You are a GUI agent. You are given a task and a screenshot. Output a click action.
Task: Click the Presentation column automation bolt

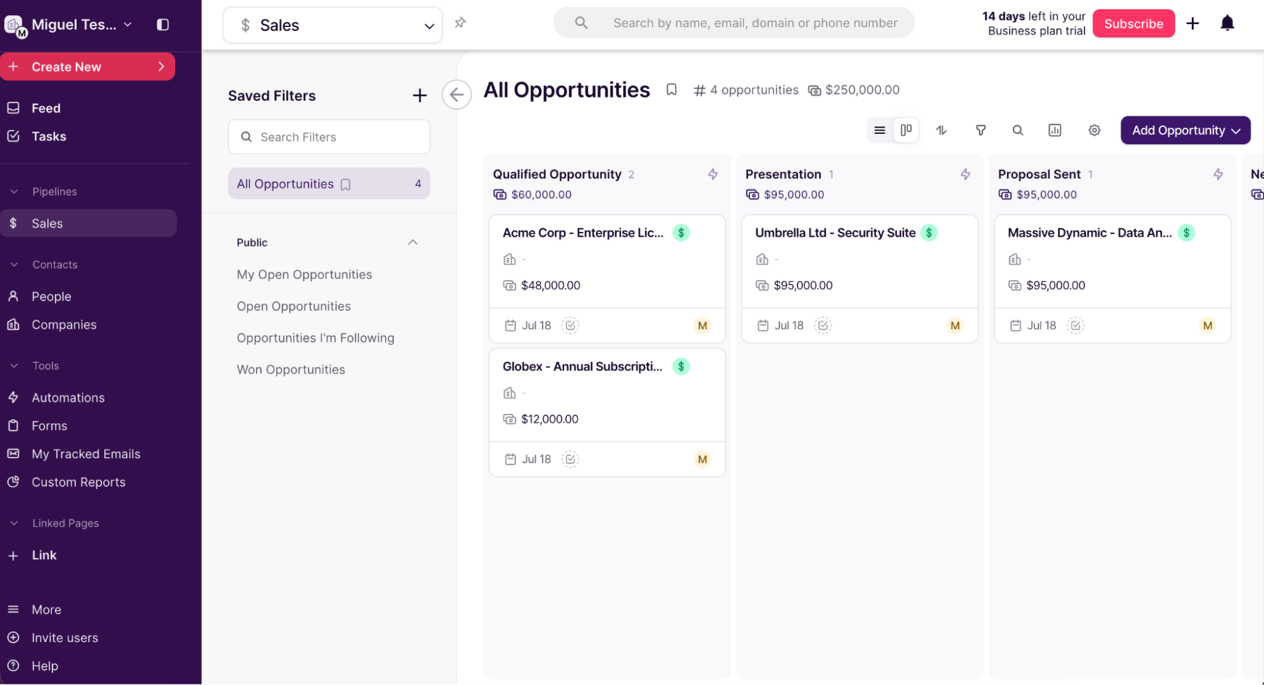pos(965,174)
